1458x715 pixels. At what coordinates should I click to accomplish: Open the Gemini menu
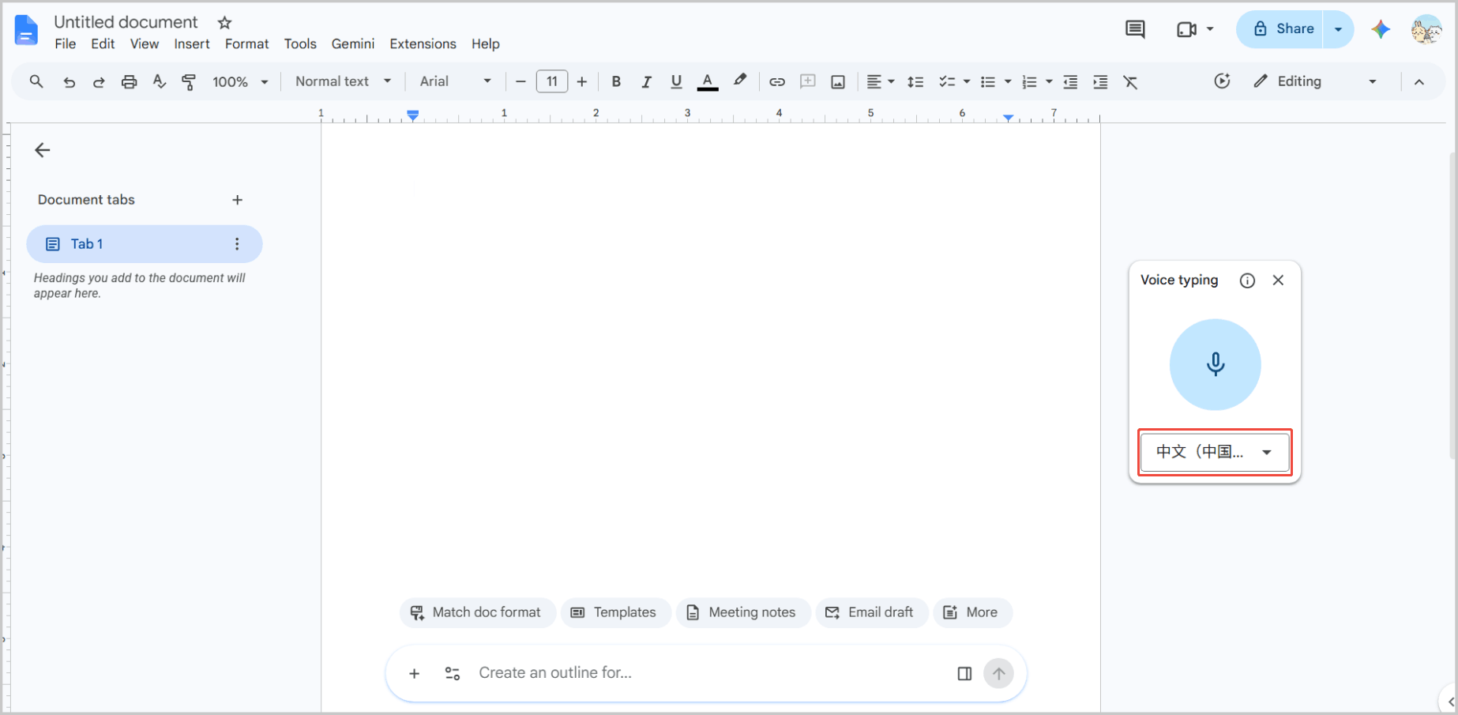(x=353, y=44)
